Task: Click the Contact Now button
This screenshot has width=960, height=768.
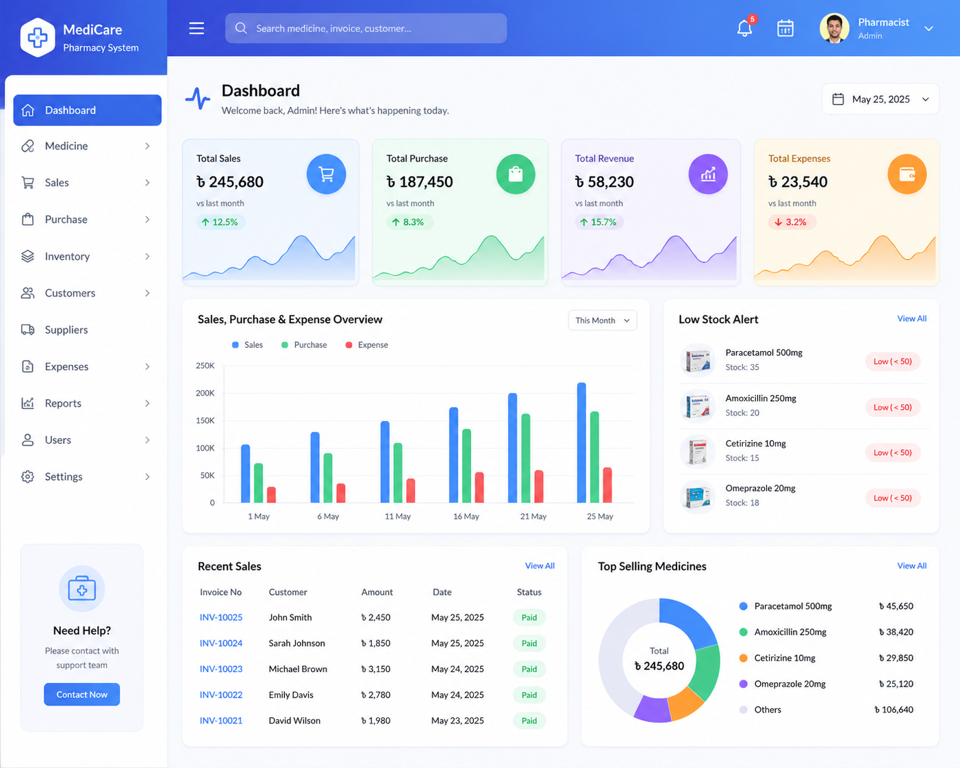Action: point(81,694)
